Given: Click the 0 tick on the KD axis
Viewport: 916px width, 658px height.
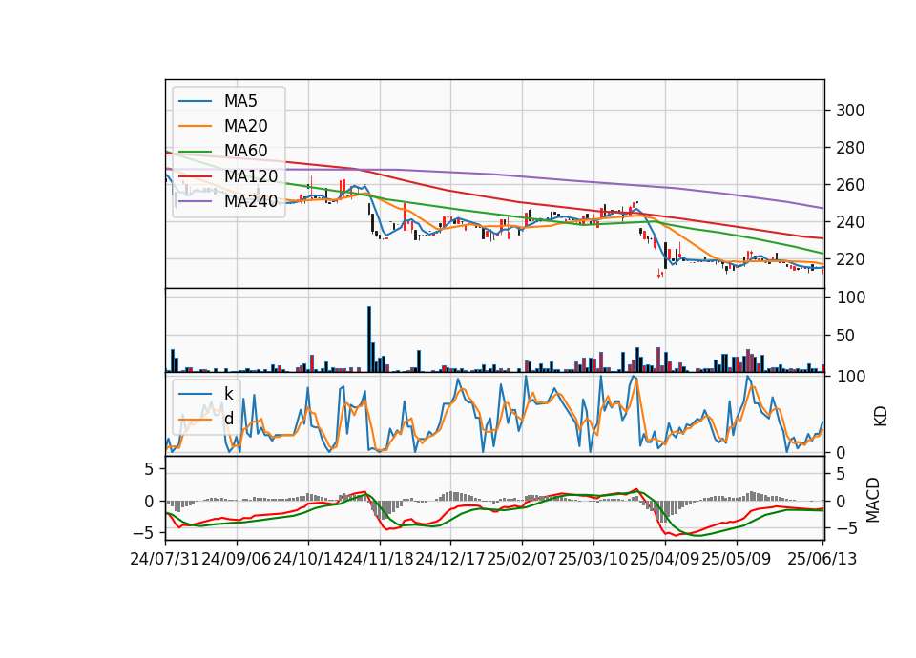Looking at the screenshot, I should click(x=841, y=452).
